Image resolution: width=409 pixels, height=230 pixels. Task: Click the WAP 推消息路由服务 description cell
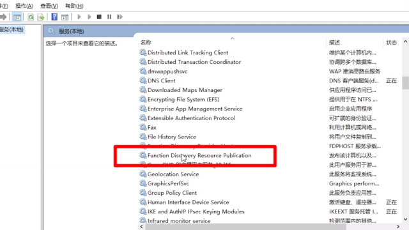[355, 72]
